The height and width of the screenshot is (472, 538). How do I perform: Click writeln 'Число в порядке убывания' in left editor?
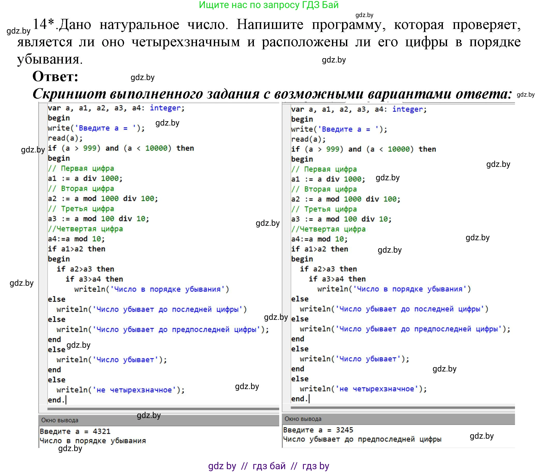tap(152, 290)
